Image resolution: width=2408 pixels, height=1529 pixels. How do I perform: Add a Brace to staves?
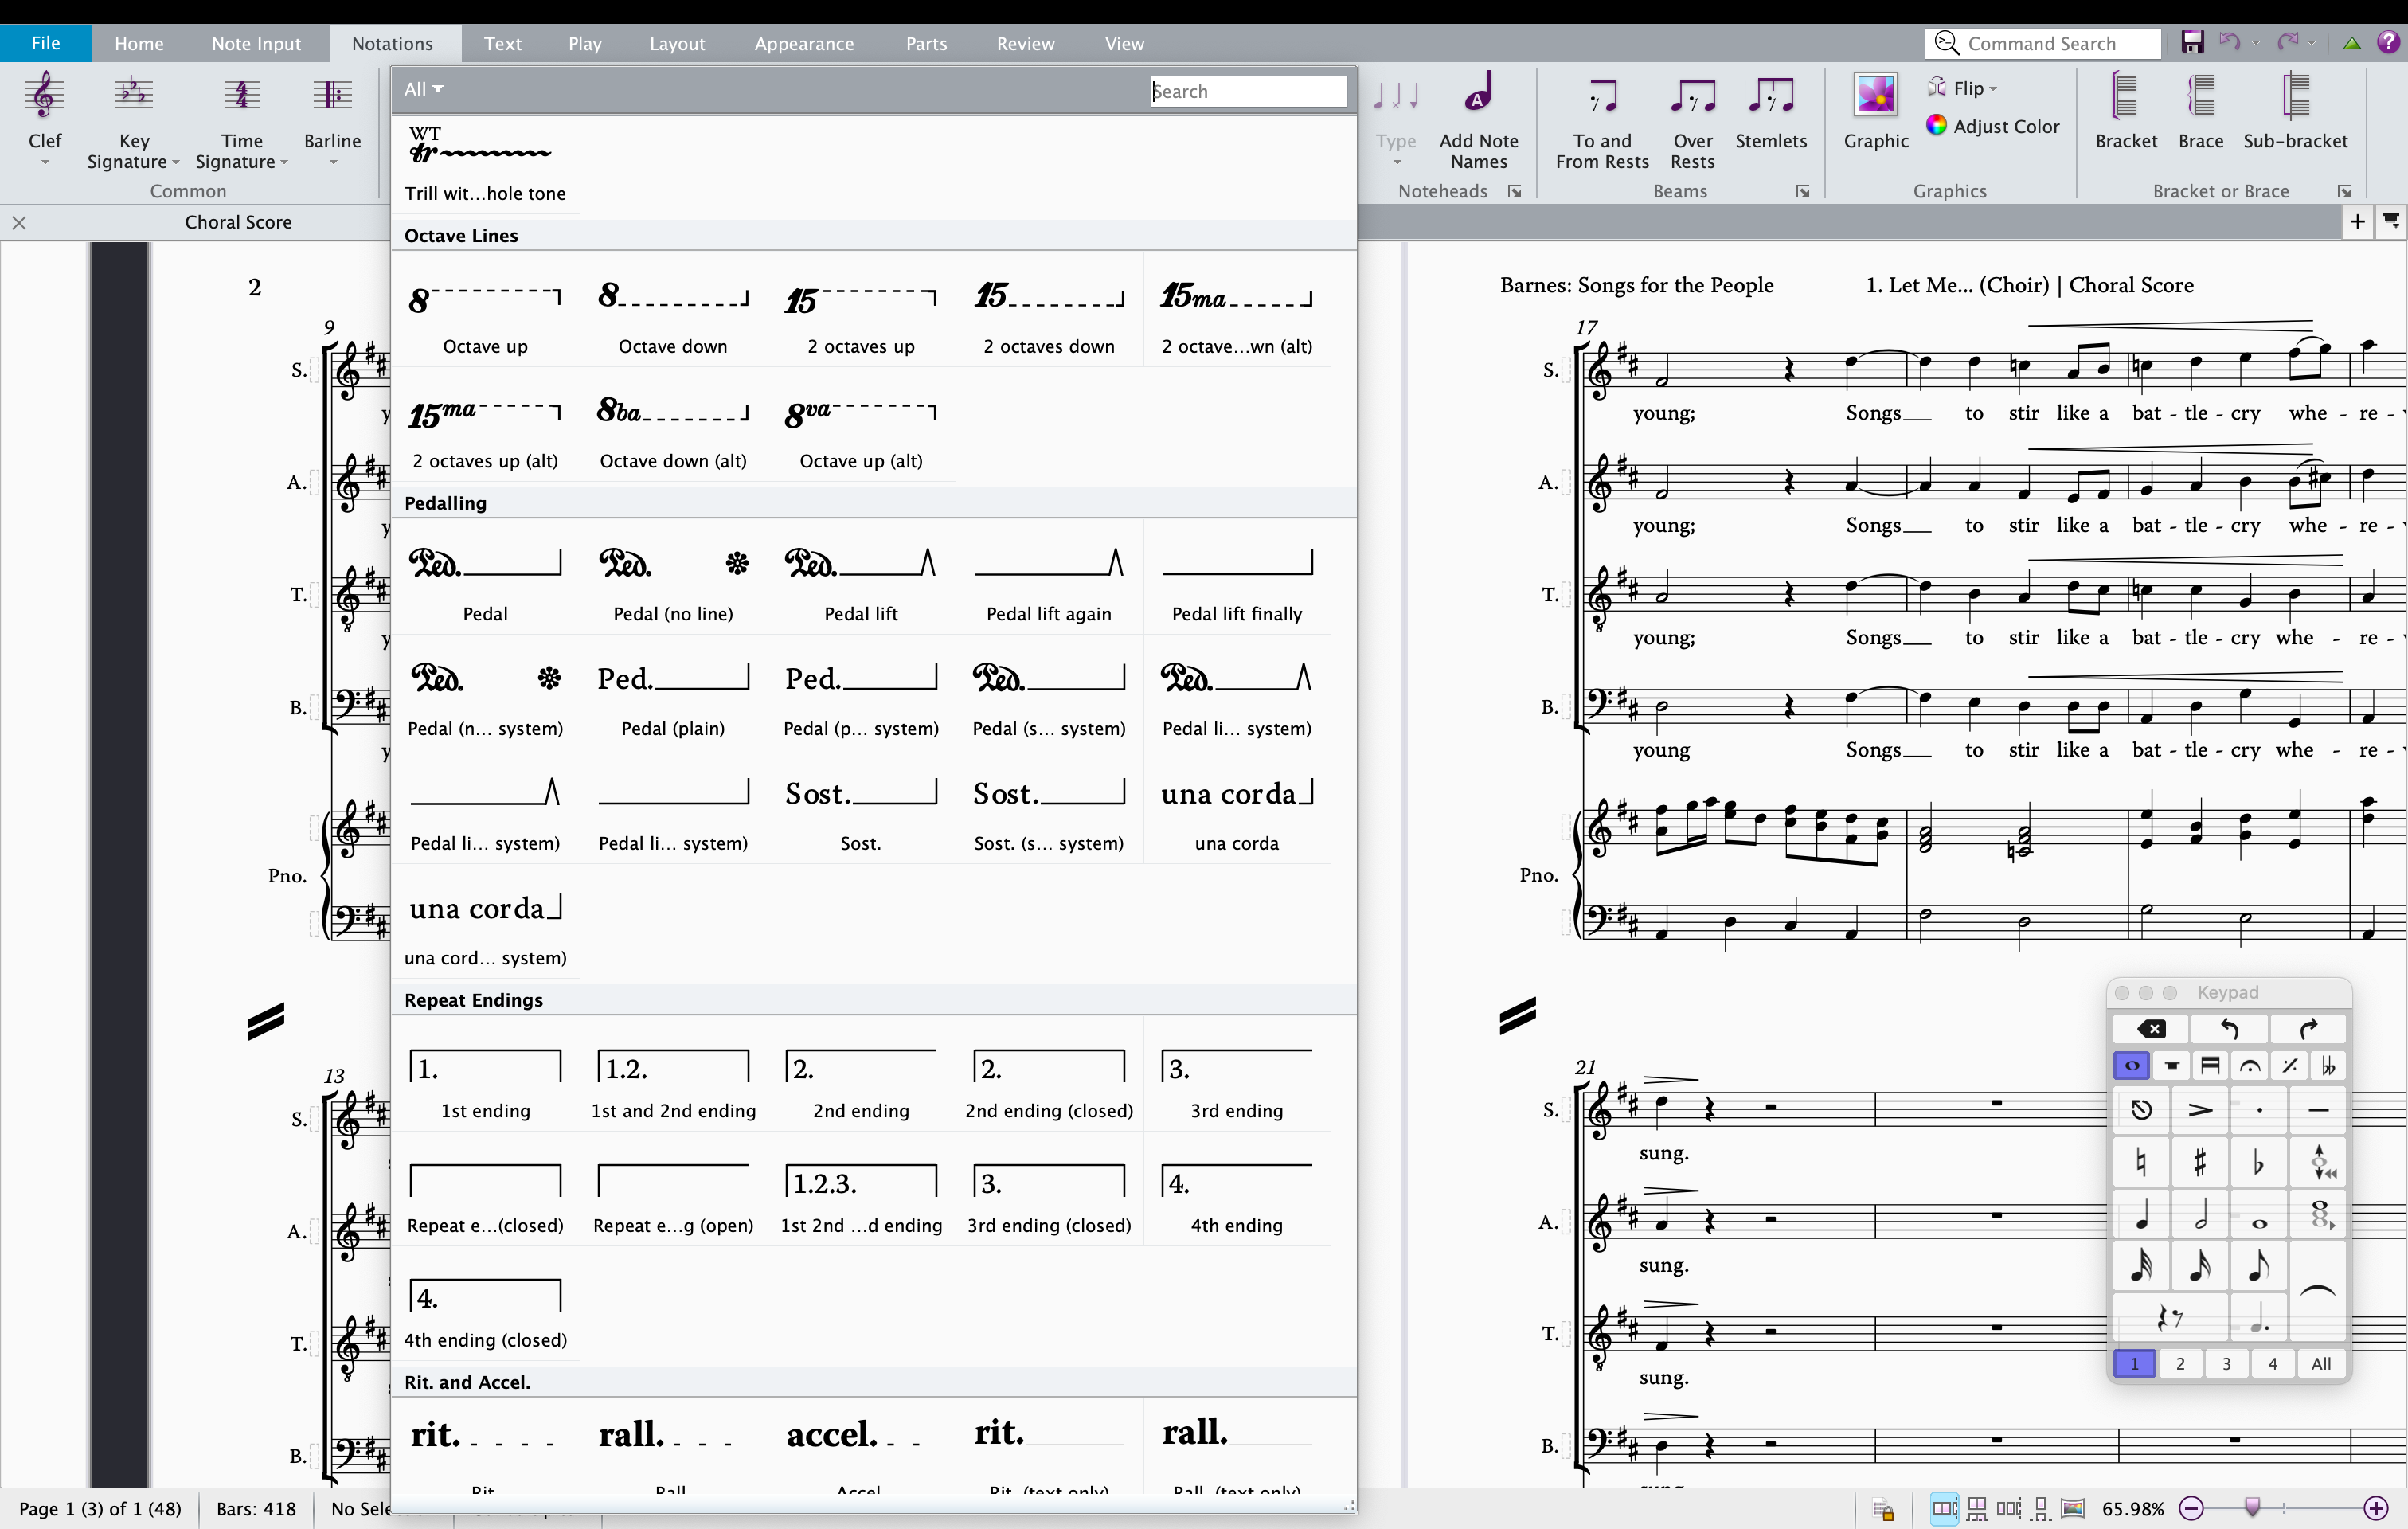coord(2200,112)
